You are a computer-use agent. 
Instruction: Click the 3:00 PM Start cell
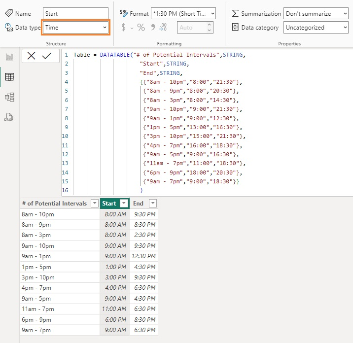point(114,277)
